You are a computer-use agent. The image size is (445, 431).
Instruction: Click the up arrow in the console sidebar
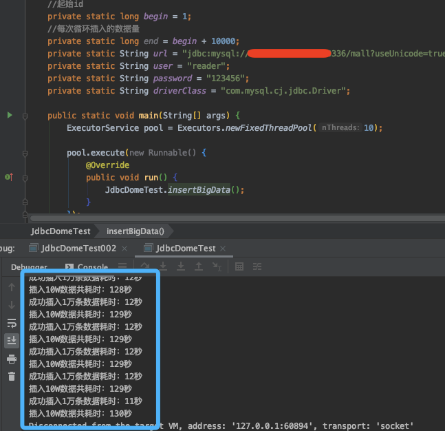pos(12,287)
